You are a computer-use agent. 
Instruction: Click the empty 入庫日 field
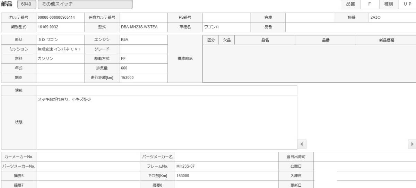(x=365, y=176)
